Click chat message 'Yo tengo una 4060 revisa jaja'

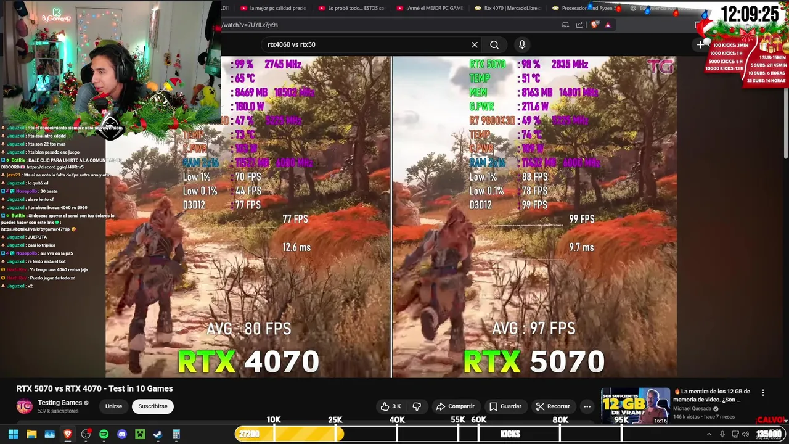(x=58, y=269)
